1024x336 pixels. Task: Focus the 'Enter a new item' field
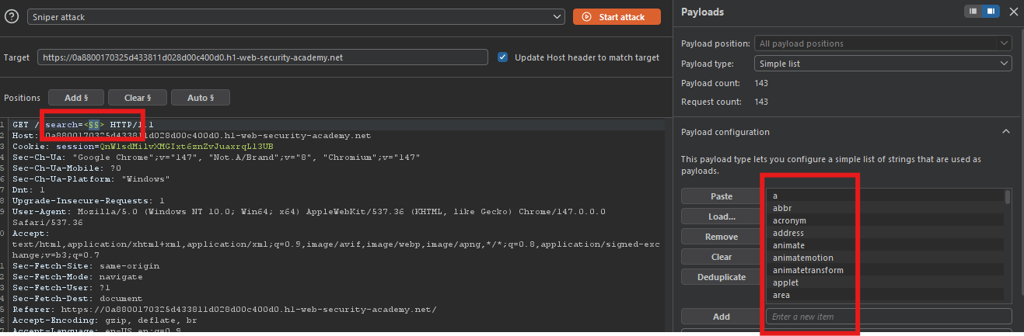[889, 317]
